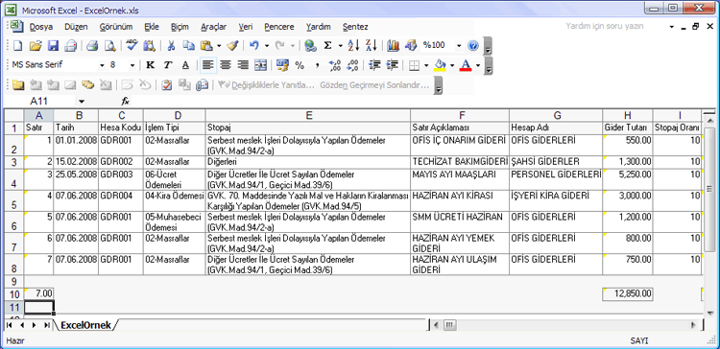Viewport: 720px width, 349px height.
Task: Decrease the indent
Action: click(374, 65)
